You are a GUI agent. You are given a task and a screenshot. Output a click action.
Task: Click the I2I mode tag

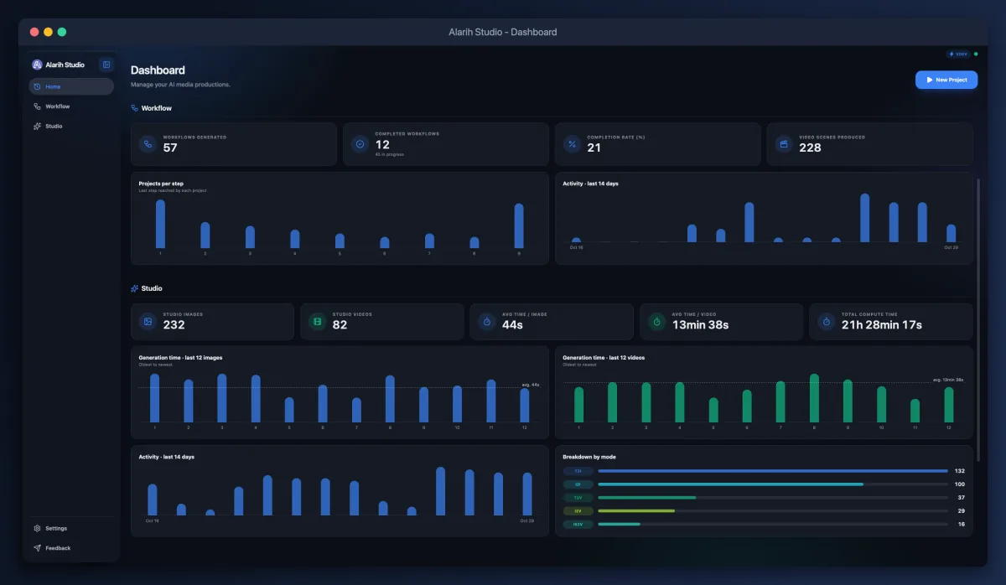point(578,484)
